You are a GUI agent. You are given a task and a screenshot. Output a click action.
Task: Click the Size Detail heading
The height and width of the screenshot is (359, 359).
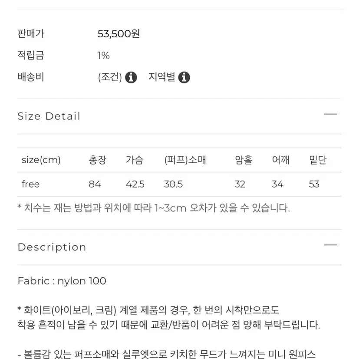point(49,116)
